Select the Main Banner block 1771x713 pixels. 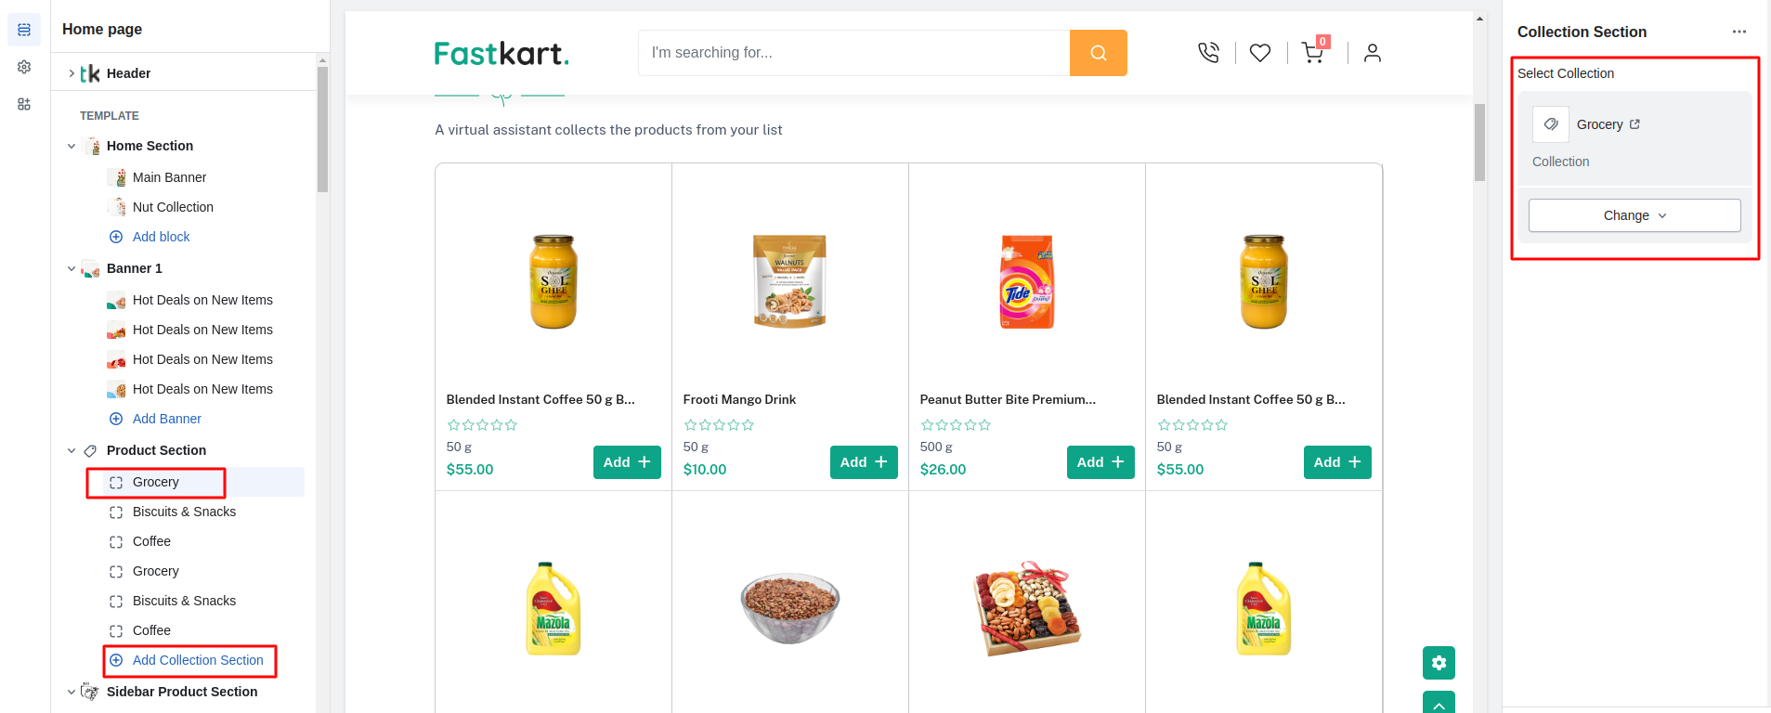[x=169, y=177]
